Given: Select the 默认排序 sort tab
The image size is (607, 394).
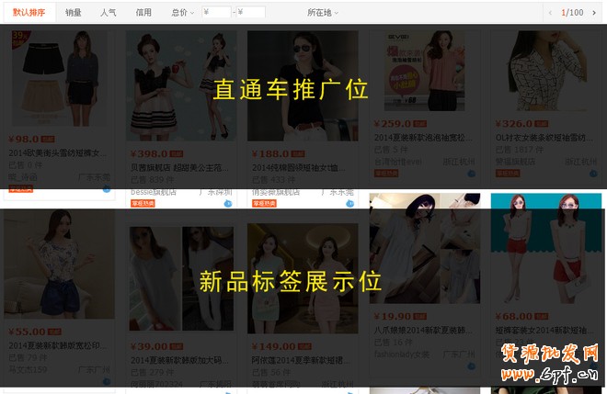Looking at the screenshot, I should pyautogui.click(x=29, y=12).
